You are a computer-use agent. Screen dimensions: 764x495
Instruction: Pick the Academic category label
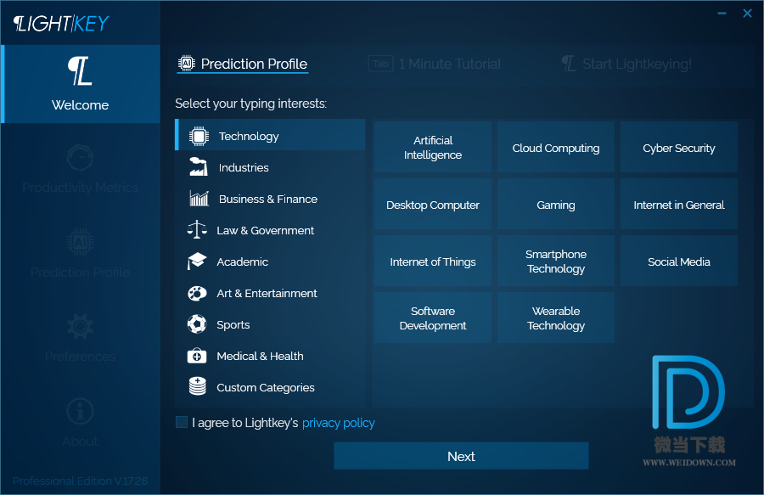tap(242, 262)
